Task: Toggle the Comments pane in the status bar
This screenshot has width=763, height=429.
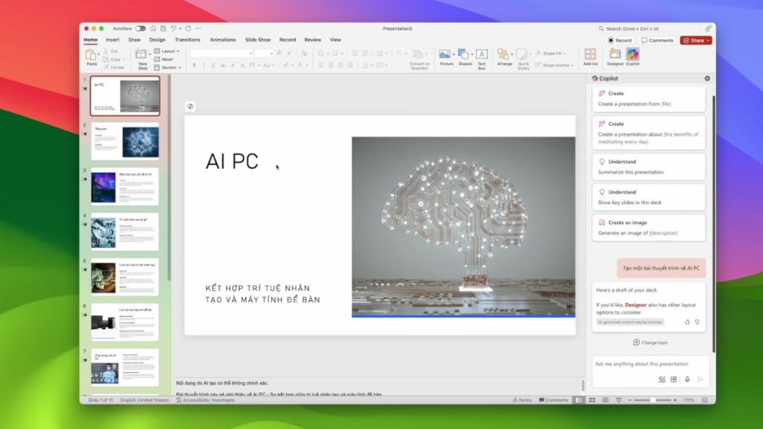Action: 553,400
